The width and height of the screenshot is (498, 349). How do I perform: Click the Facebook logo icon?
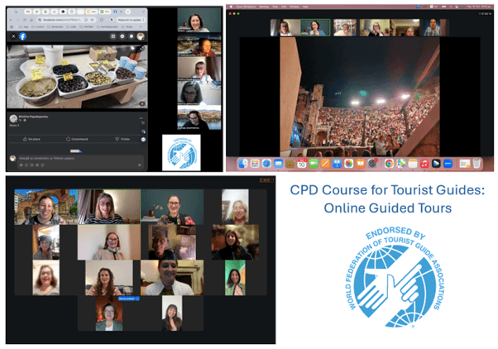22,36
